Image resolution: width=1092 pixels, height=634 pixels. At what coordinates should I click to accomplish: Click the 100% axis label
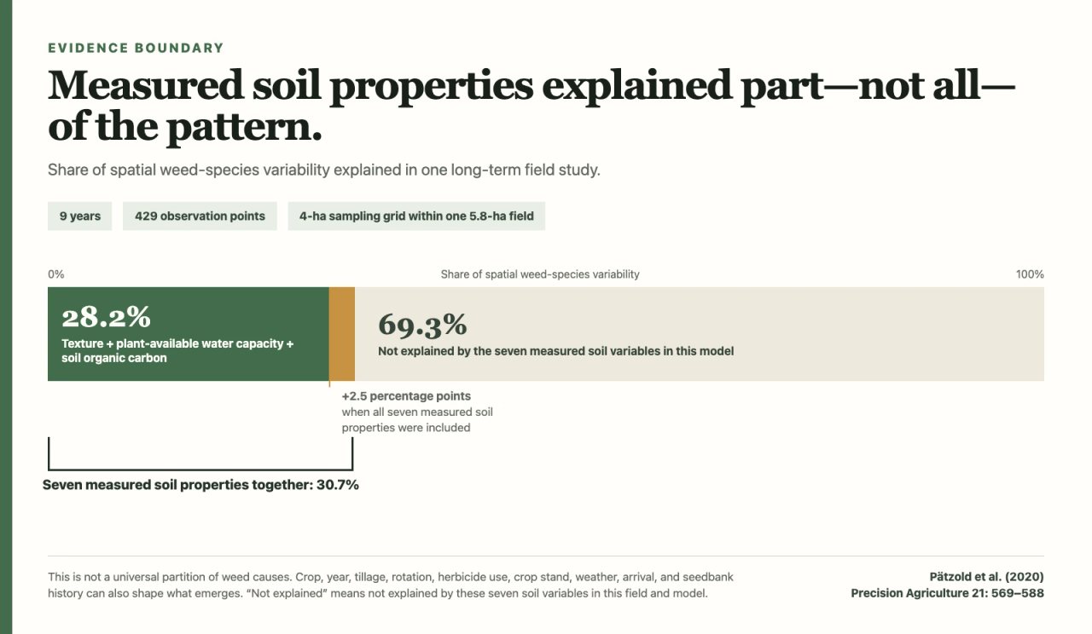click(x=1030, y=274)
